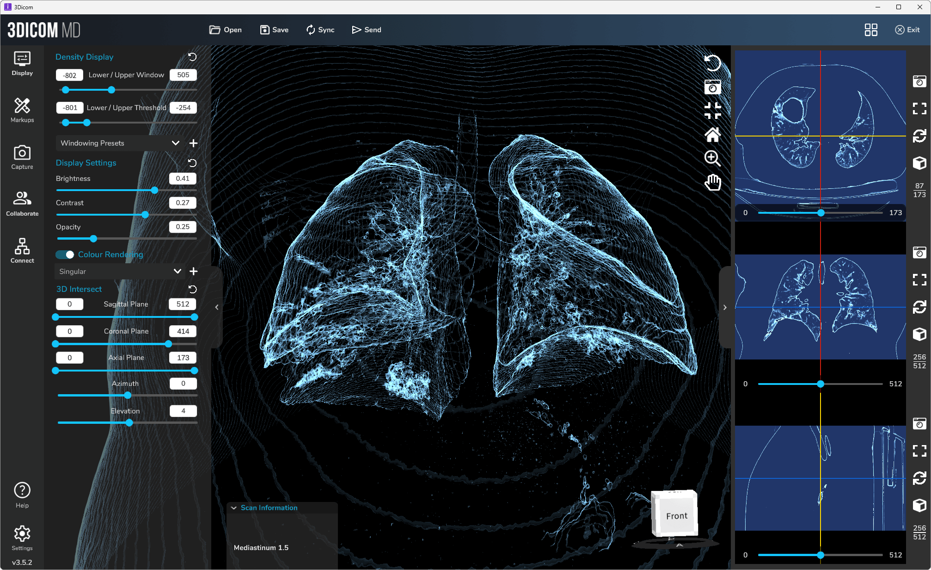The image size is (931, 570).
Task: Click the Azimuth value field 0
Action: point(183,384)
